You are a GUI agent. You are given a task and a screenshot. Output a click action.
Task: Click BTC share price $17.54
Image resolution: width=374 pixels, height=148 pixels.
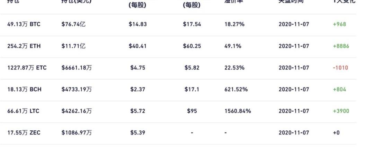pyautogui.click(x=192, y=24)
